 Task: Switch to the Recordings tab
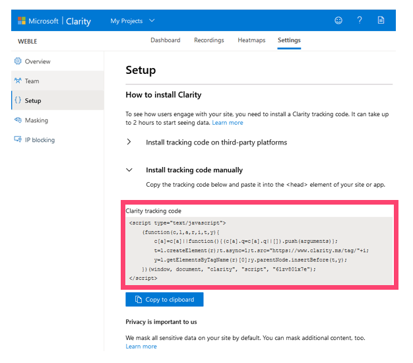209,40
